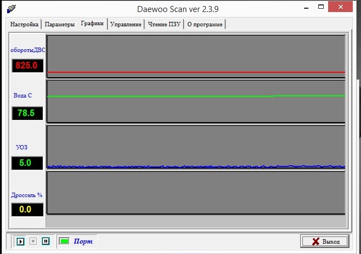This screenshot has width=361, height=254.
Task: Click the blue УОЗ graph line
Action: 196,166
